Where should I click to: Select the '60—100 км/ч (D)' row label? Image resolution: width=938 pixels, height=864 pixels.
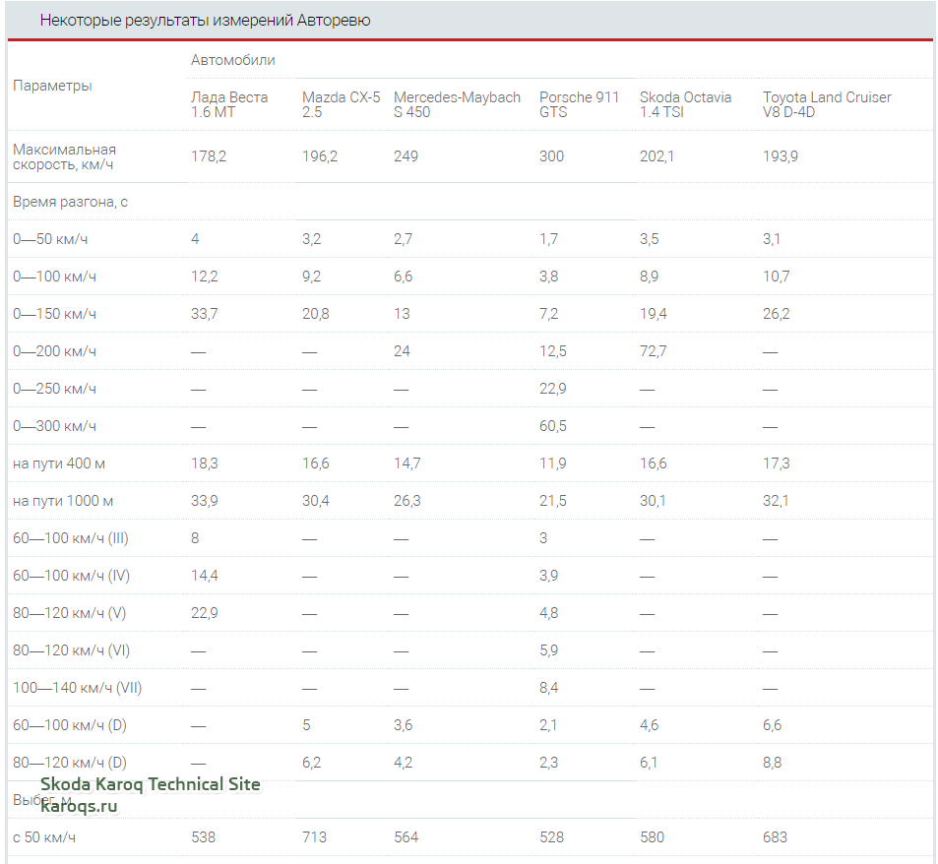70,725
